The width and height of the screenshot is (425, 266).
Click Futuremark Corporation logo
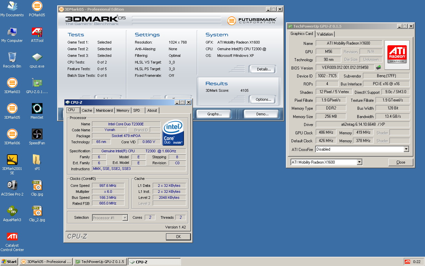click(252, 21)
